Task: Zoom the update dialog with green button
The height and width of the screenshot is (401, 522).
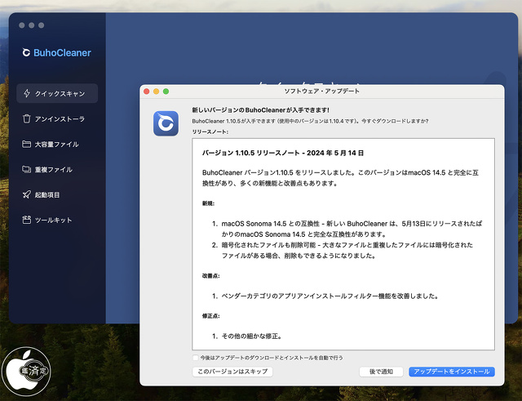Action: pyautogui.click(x=166, y=91)
